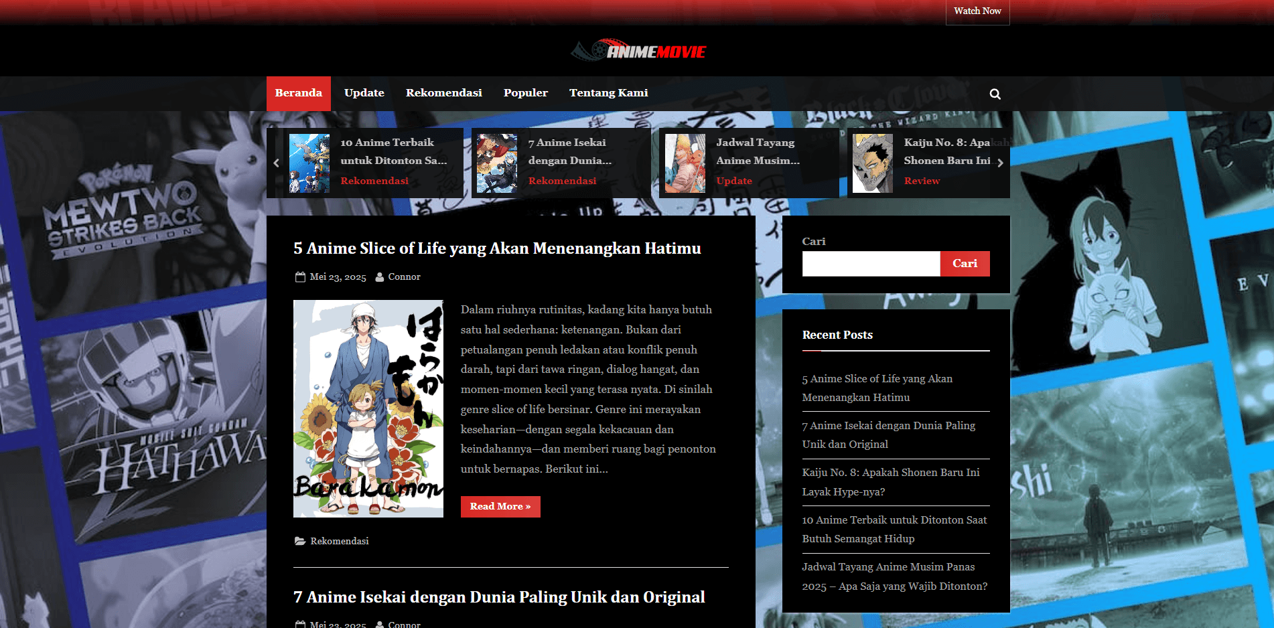Click the Review tag under Kaiju No. 8

click(922, 181)
